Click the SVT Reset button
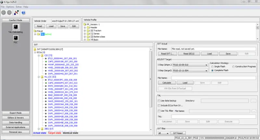 (178, 133)
